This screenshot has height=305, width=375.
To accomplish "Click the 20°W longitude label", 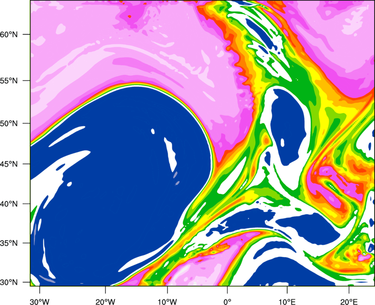I will pos(105,302).
